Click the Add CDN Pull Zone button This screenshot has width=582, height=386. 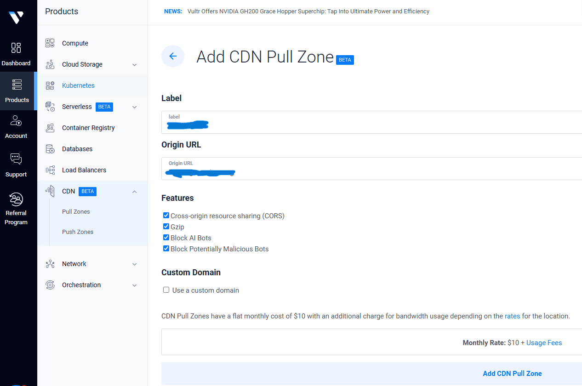(512, 373)
